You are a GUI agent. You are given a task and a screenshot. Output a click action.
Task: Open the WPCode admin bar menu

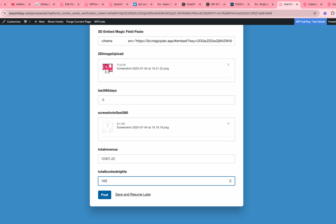coord(99,22)
